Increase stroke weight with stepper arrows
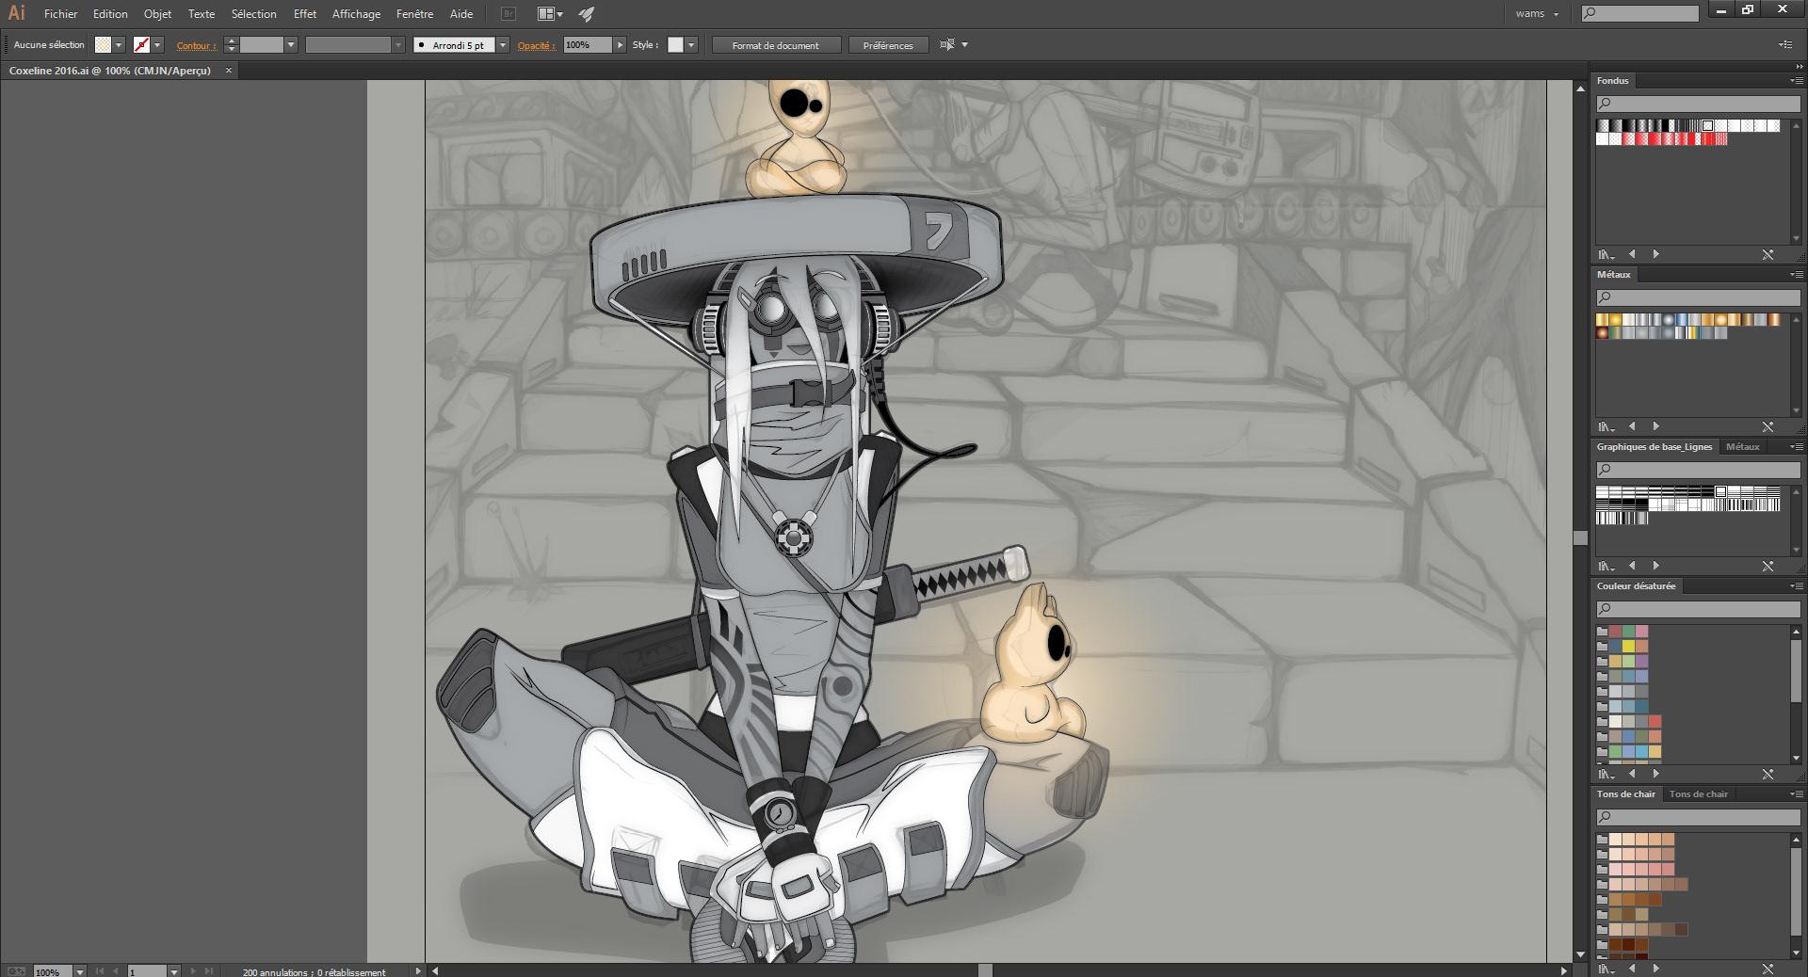Image resolution: width=1808 pixels, height=977 pixels. pyautogui.click(x=231, y=41)
